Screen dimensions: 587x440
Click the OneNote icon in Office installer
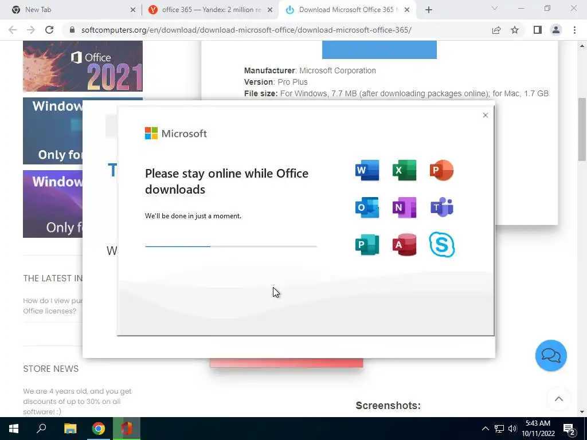pos(404,207)
